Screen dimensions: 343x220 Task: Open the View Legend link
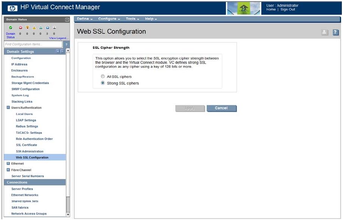click(x=59, y=38)
